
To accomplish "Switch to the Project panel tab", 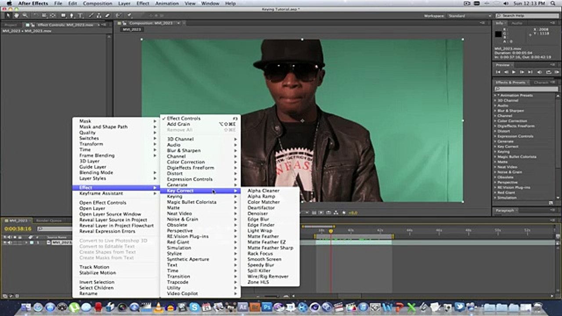I will pos(11,25).
